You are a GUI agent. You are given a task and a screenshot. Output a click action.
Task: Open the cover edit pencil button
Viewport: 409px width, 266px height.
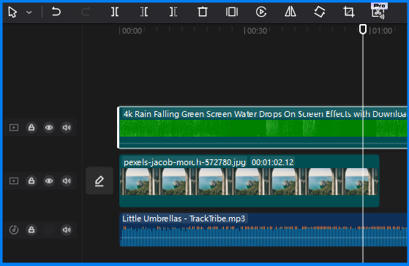tap(100, 180)
